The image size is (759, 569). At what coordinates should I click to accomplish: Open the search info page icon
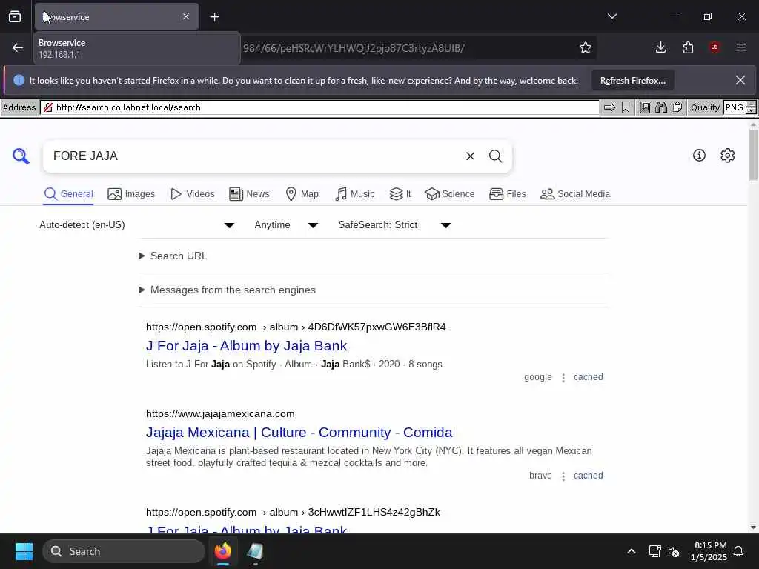tap(699, 156)
